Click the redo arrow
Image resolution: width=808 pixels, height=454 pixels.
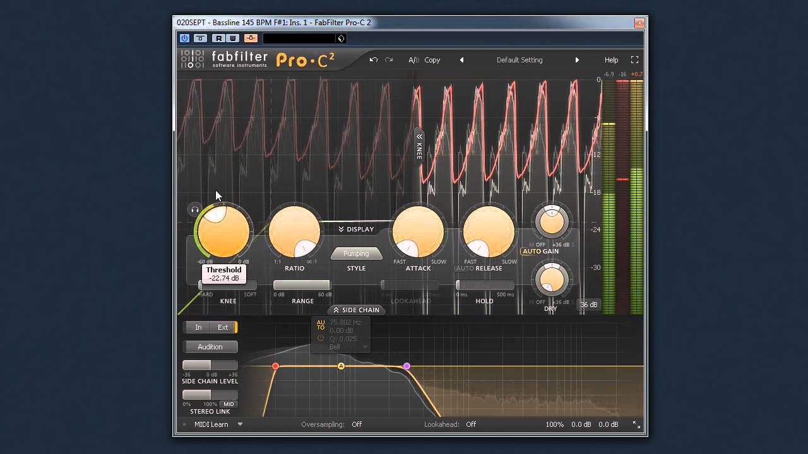(x=389, y=60)
